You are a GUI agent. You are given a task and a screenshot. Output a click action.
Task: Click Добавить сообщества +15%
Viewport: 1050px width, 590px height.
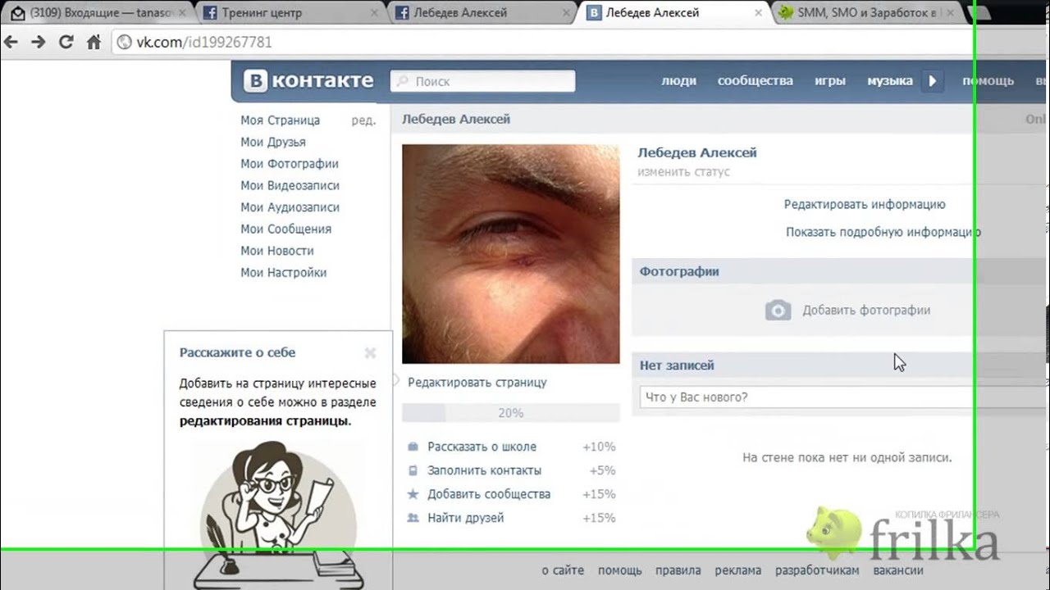[x=511, y=494]
